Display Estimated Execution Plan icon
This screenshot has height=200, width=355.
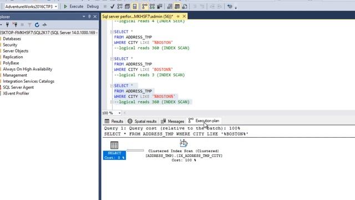120,7
